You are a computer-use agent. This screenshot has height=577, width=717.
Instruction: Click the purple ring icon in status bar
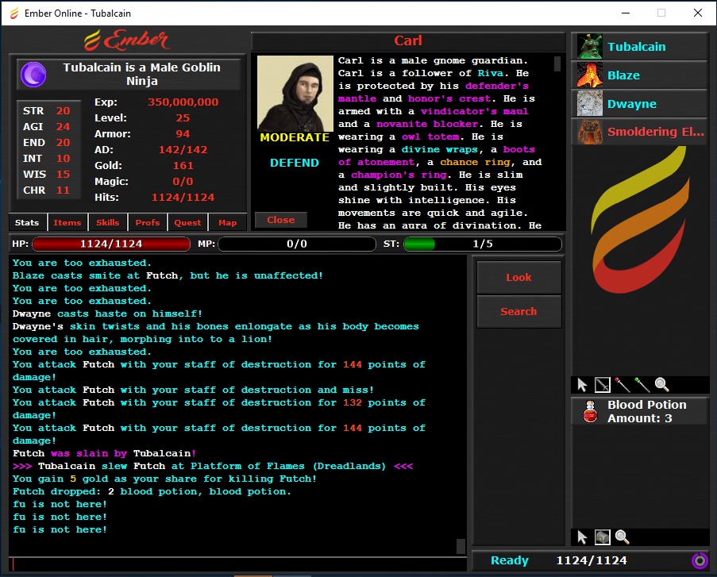[700, 560]
